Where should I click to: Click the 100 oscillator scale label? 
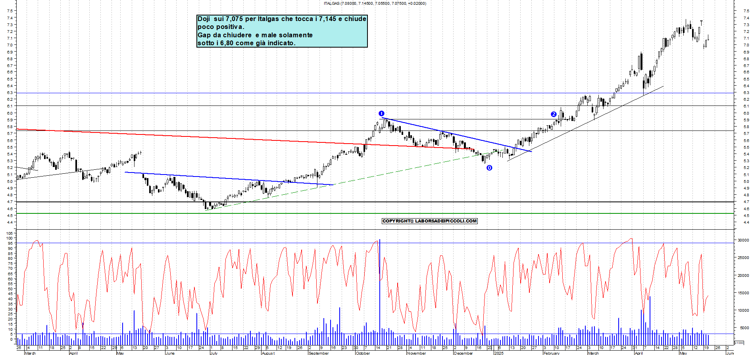pos(10,238)
